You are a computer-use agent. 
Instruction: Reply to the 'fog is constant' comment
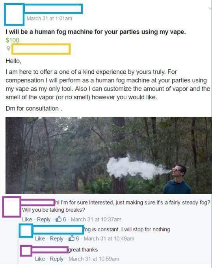pyautogui.click(x=56, y=238)
